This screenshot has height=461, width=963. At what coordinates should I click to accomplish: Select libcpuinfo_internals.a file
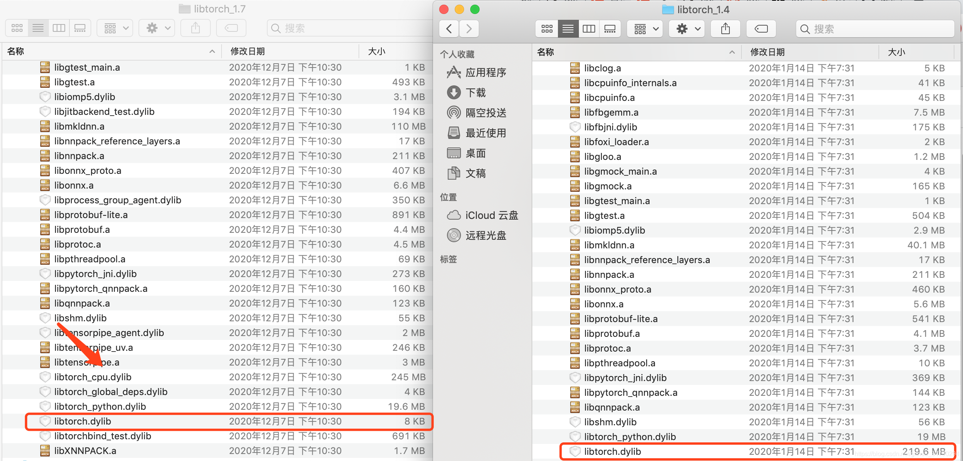point(746,83)
